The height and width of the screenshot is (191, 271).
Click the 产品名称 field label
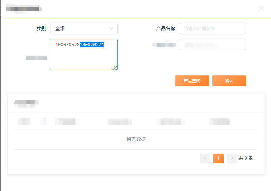tap(165, 28)
